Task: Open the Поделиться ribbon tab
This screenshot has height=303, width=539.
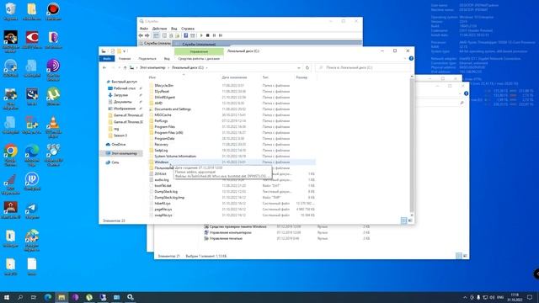Action: (x=147, y=59)
